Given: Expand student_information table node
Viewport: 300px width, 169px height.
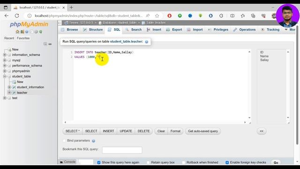Looking at the screenshot, I should click(x=9, y=87).
